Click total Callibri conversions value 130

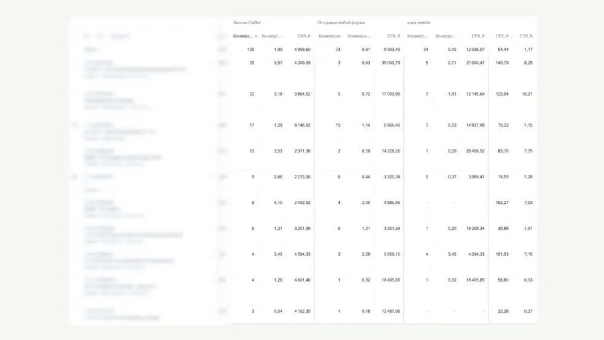point(250,50)
